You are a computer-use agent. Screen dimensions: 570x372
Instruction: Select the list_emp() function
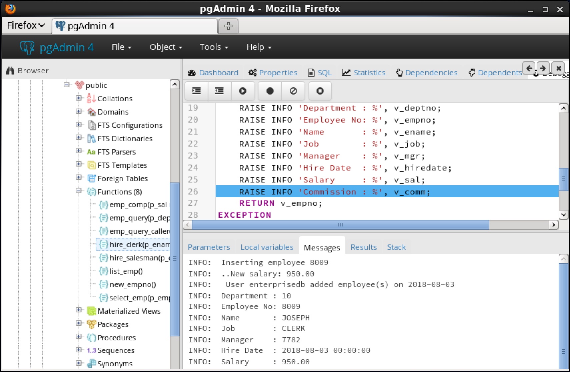coord(126,271)
